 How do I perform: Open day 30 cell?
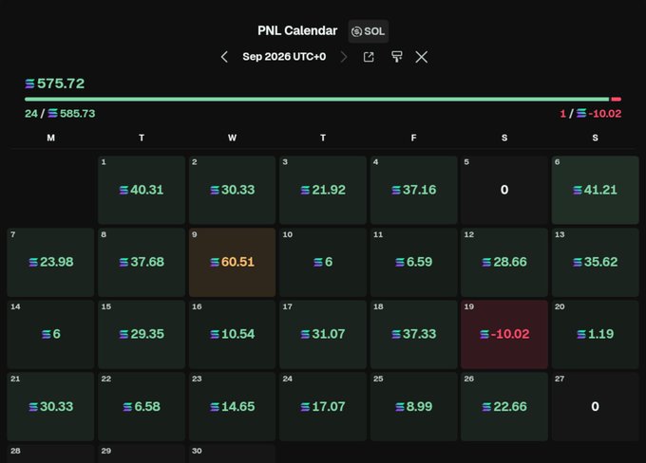pos(233,454)
